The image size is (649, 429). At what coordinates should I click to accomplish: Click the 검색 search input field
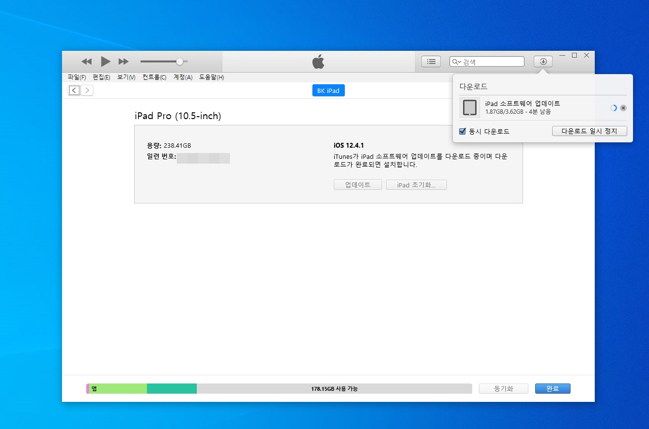pyautogui.click(x=487, y=61)
